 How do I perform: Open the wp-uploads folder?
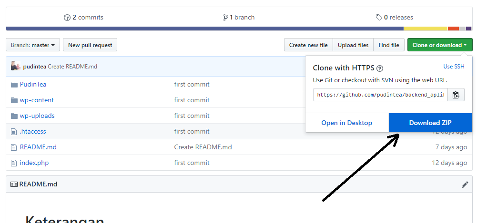click(37, 116)
